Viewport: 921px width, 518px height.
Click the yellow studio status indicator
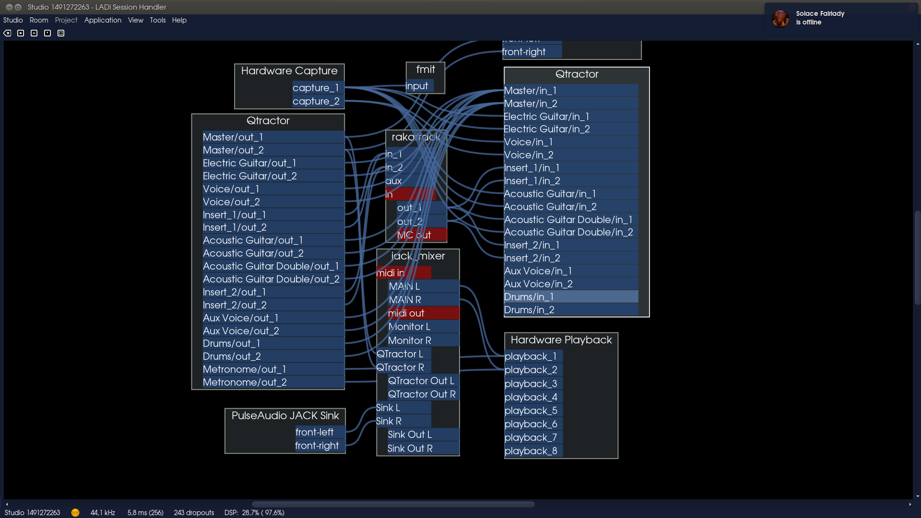point(75,513)
